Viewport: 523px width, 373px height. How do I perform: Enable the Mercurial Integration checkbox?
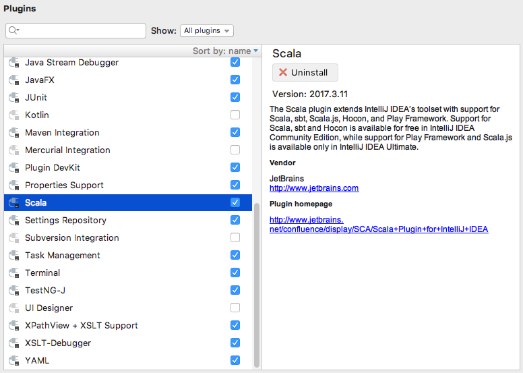235,150
